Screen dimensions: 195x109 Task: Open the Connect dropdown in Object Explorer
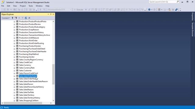(x=6, y=18)
